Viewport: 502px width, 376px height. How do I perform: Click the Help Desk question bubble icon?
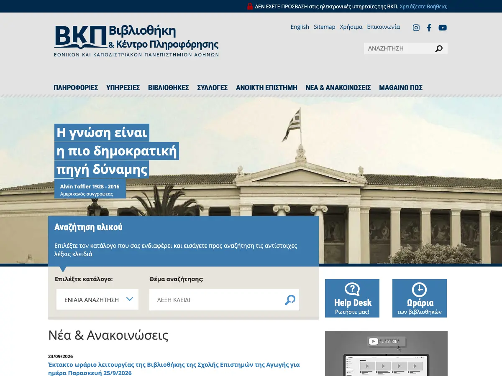[x=352, y=289]
